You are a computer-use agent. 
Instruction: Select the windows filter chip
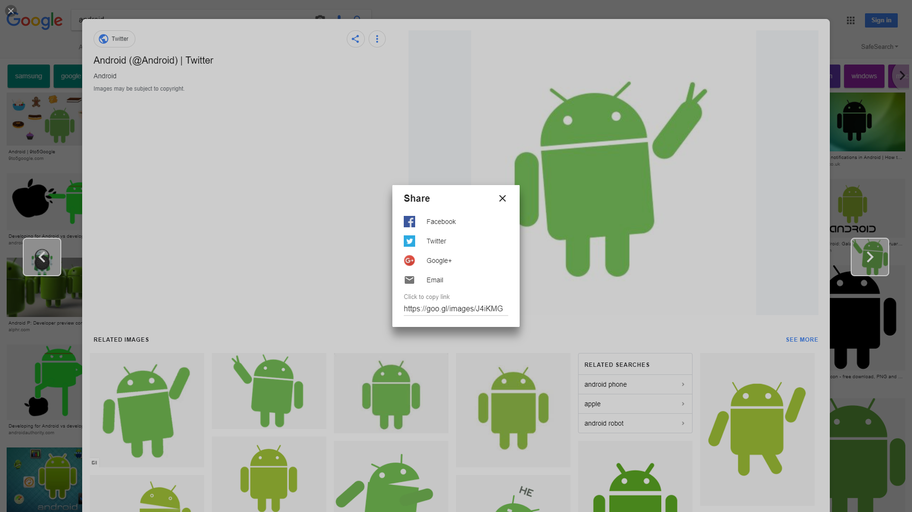[x=864, y=76]
